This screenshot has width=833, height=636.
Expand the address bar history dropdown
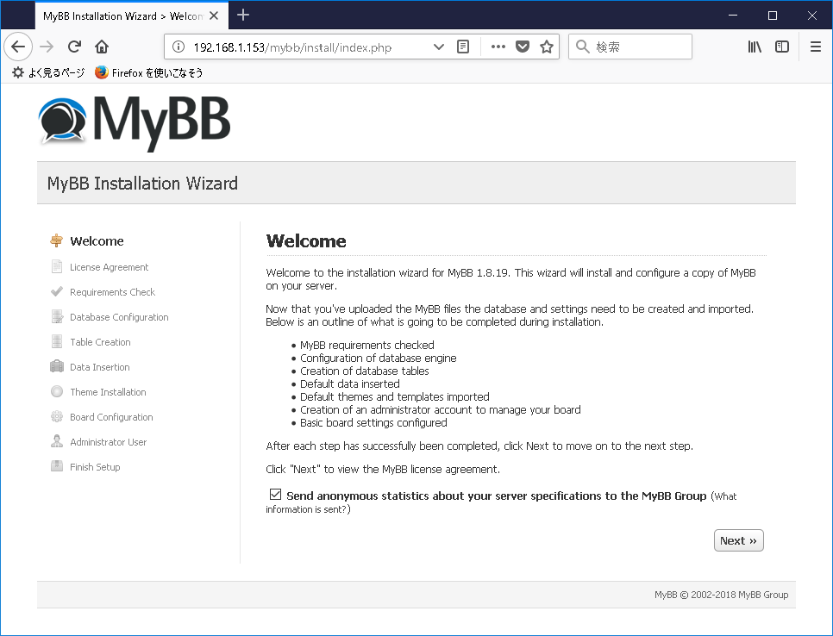(x=439, y=47)
